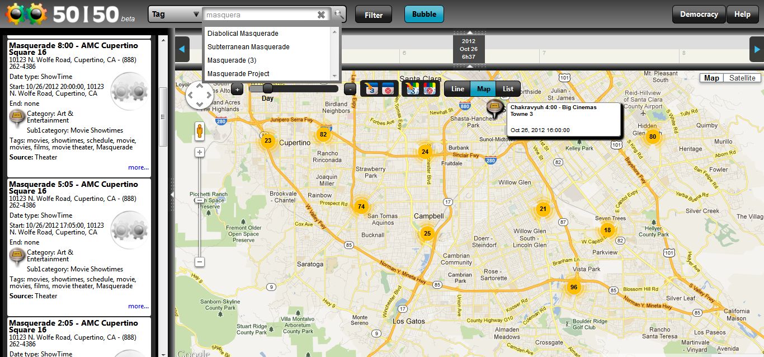
Task: Open the cluster bubble labeled 21
Action: coord(543,209)
